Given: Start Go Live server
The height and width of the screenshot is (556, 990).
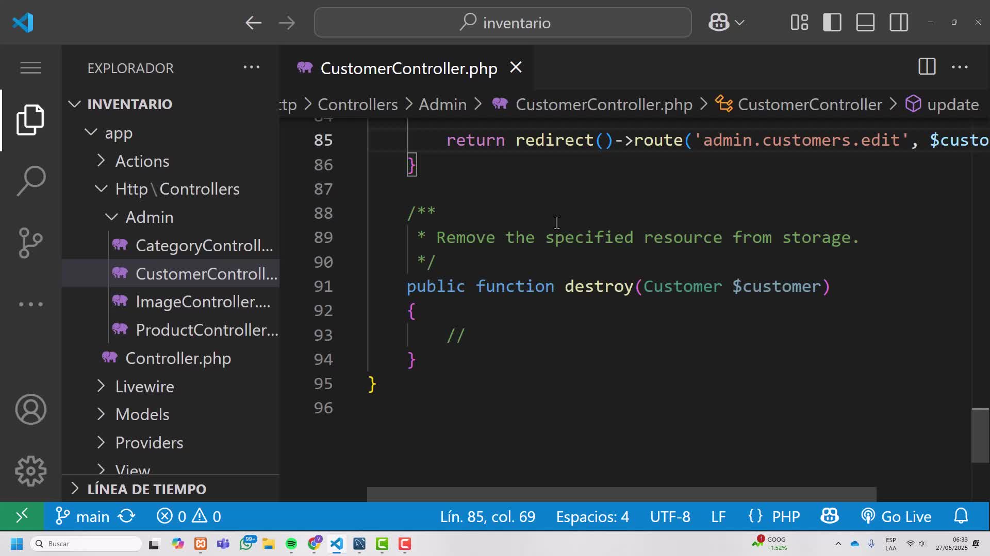Looking at the screenshot, I should [x=896, y=516].
